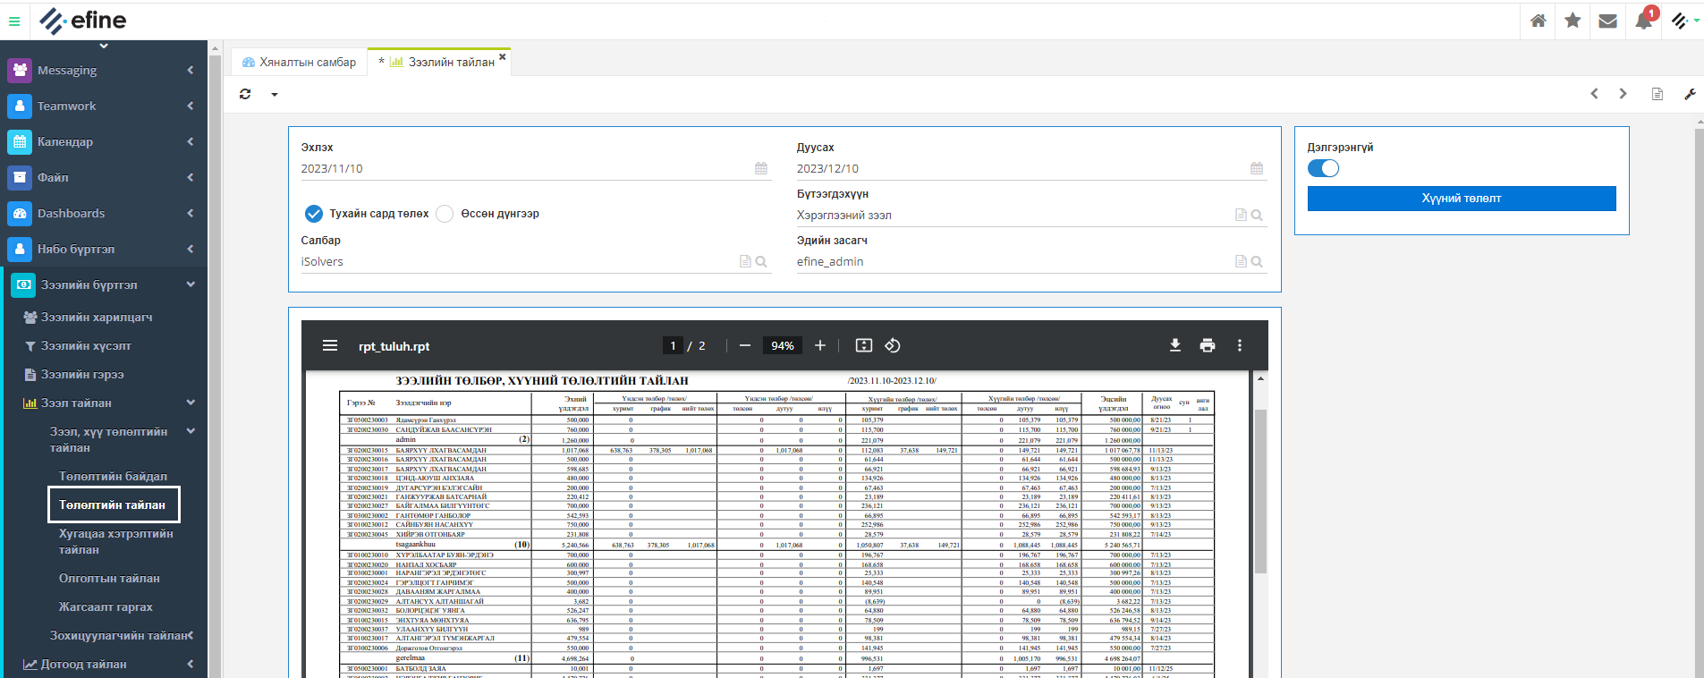This screenshot has width=1704, height=678.
Task: Go to next with right chevron
Action: (1623, 94)
